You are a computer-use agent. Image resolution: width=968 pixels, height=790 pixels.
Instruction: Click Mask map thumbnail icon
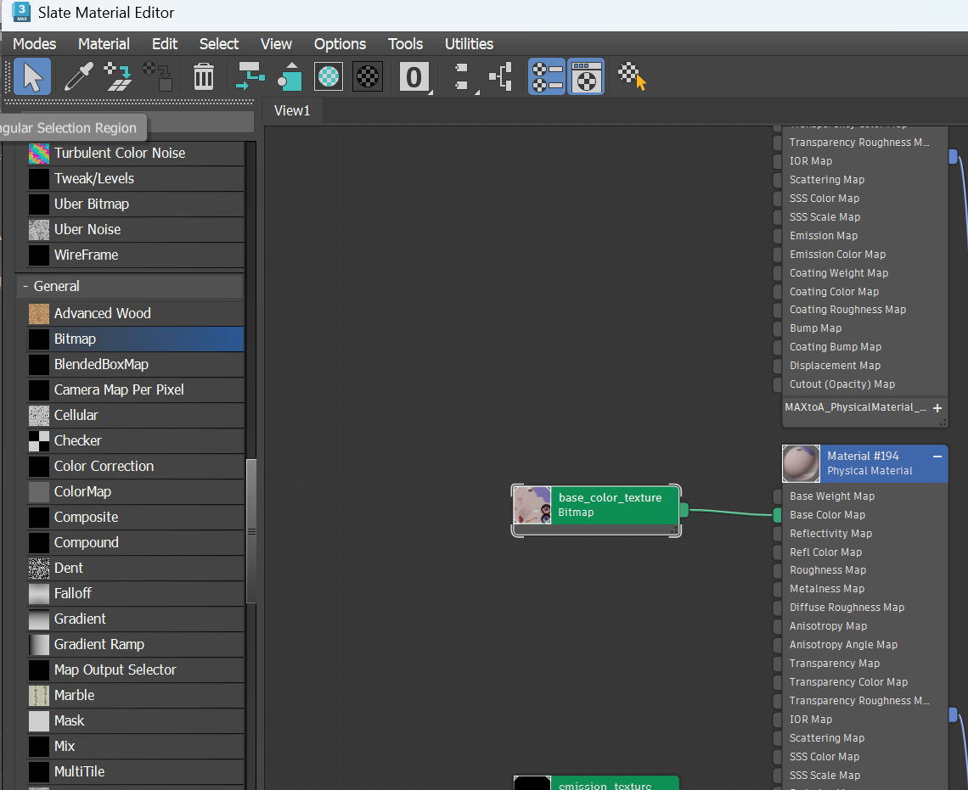point(39,721)
